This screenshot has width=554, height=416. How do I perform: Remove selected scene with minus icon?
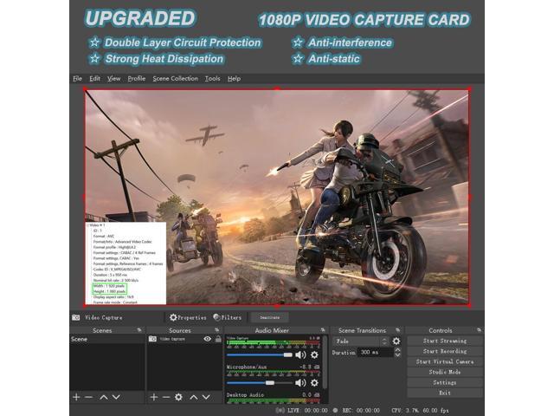point(88,397)
